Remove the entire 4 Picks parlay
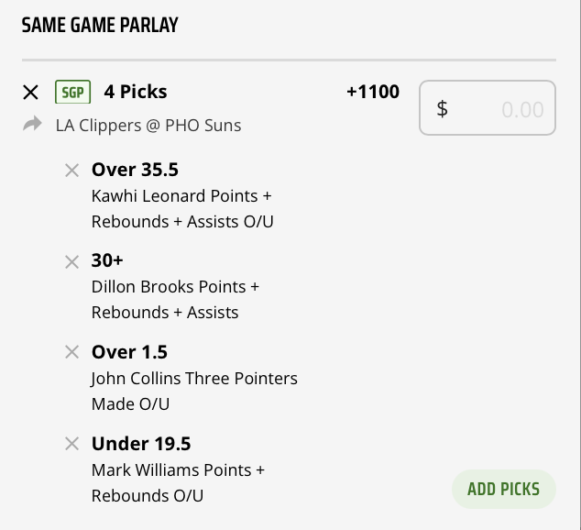581x530 pixels. coord(30,92)
